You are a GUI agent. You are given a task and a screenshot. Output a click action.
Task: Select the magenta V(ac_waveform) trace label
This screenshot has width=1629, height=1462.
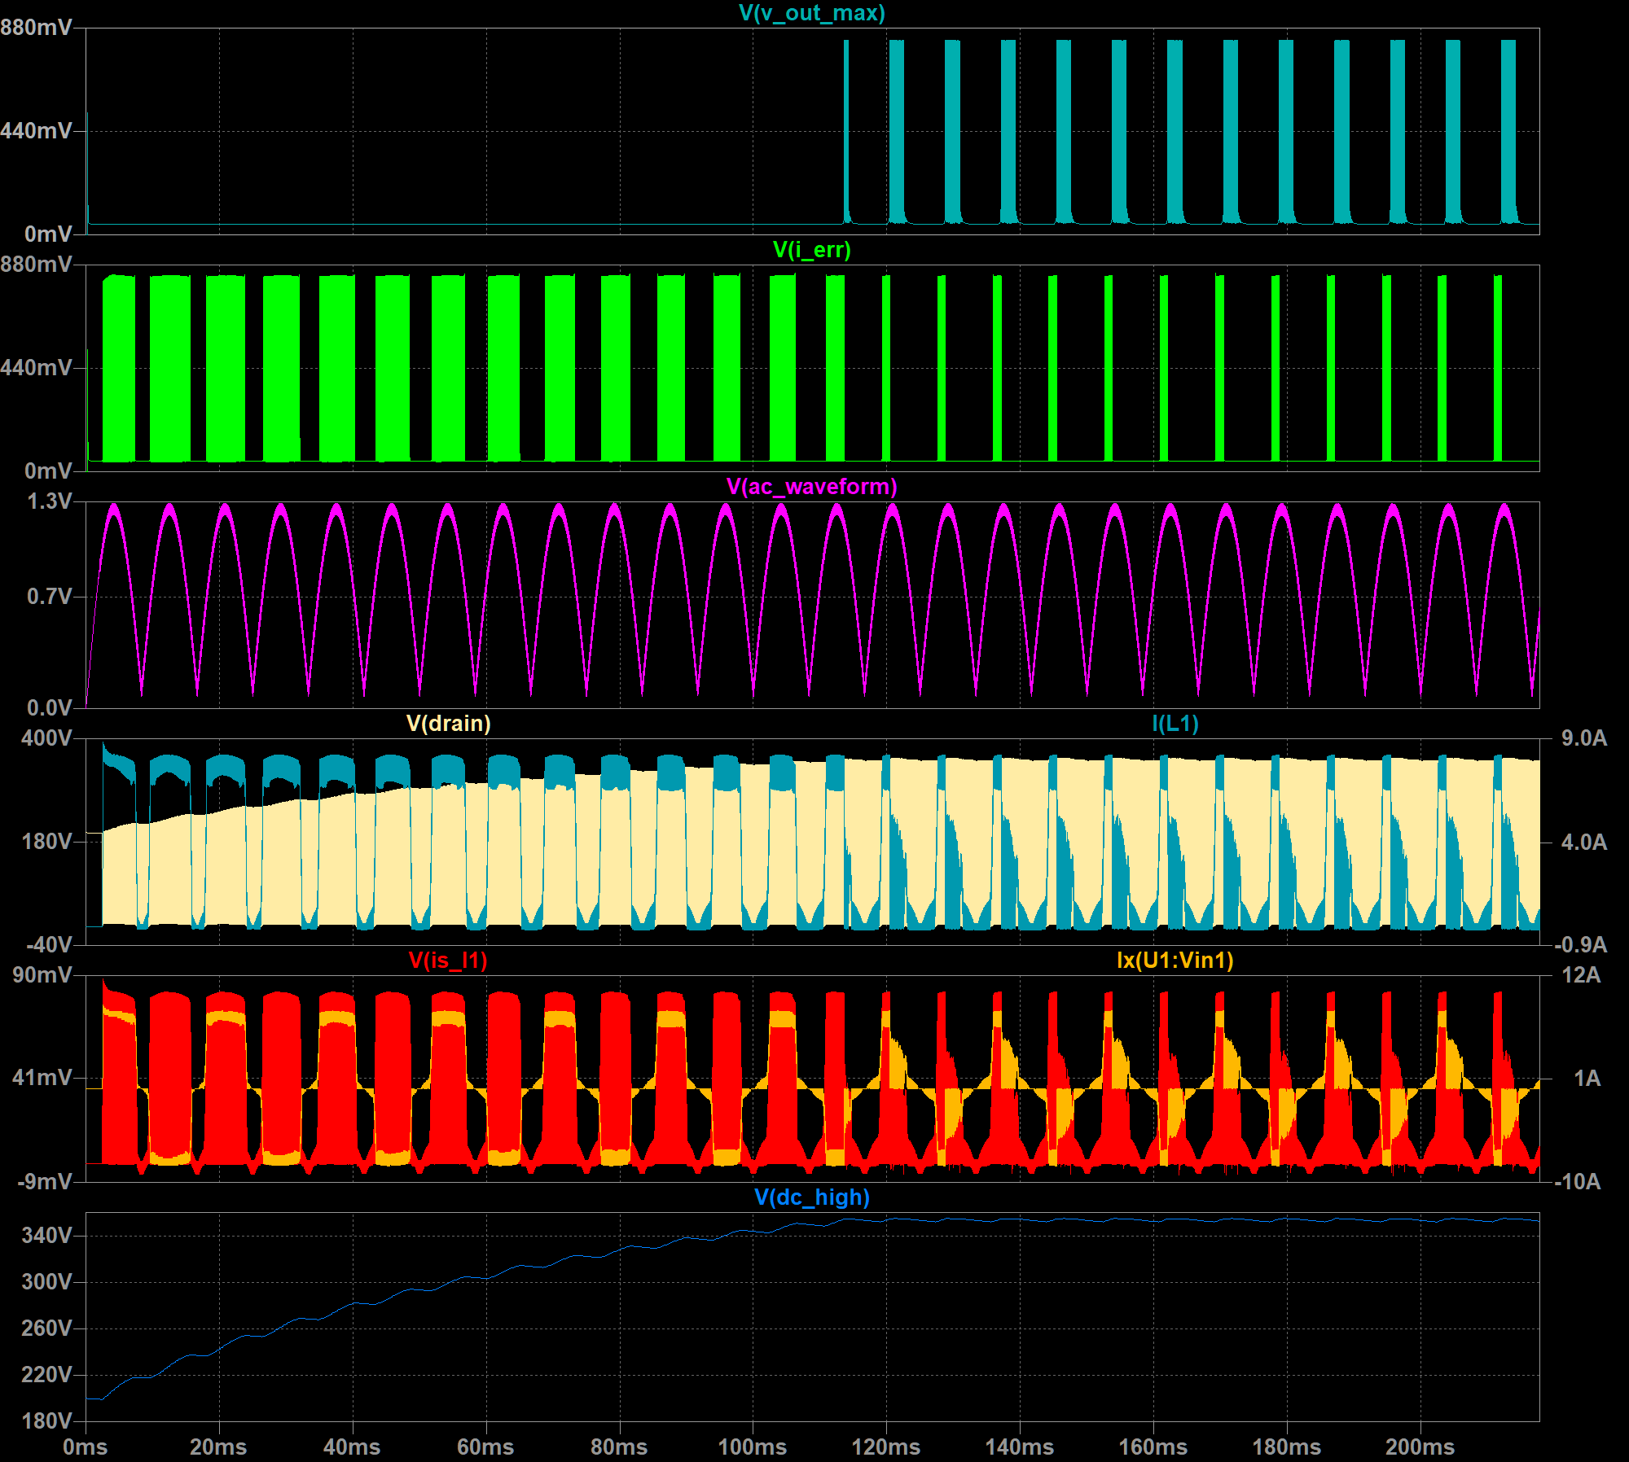point(811,487)
